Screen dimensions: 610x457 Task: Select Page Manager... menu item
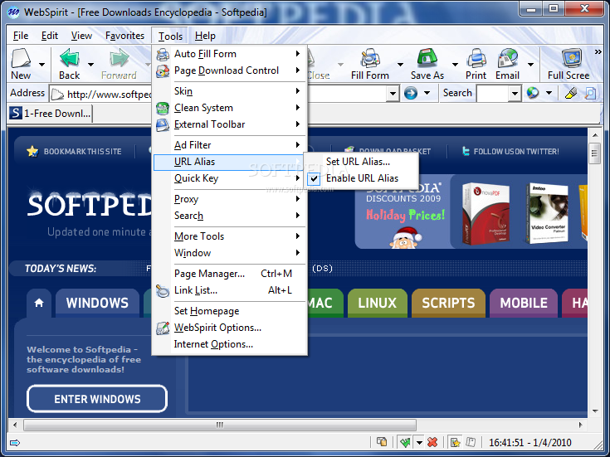[229, 274]
